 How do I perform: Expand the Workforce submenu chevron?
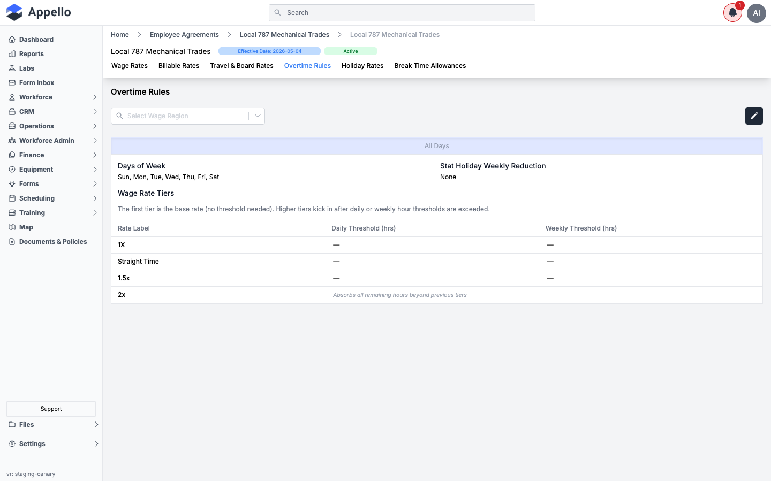point(95,97)
